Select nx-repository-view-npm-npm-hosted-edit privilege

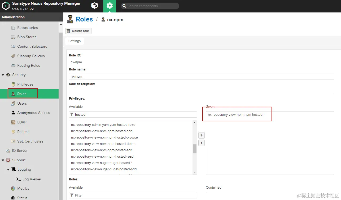tap(131, 150)
